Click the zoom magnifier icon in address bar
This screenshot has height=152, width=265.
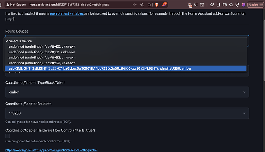tap(142, 5)
